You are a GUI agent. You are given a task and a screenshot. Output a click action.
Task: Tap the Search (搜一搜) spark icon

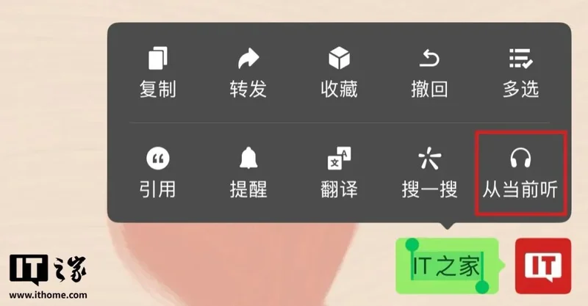(x=429, y=158)
